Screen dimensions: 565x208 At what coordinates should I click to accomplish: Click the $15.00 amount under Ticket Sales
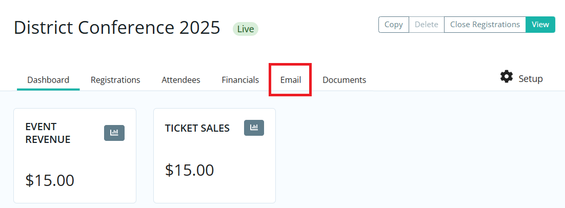click(190, 170)
